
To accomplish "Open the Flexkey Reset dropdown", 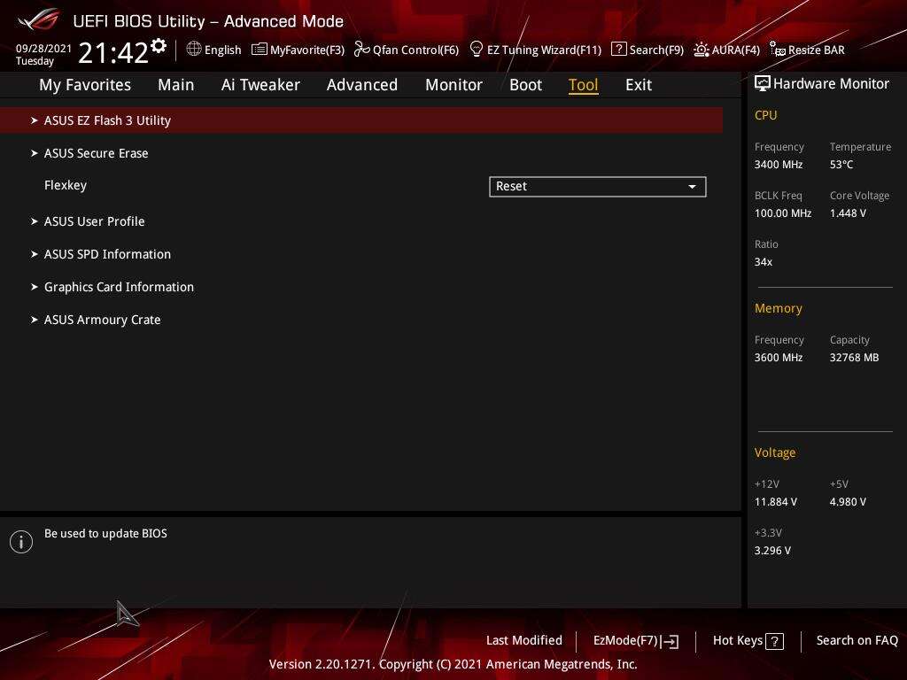I will [597, 187].
